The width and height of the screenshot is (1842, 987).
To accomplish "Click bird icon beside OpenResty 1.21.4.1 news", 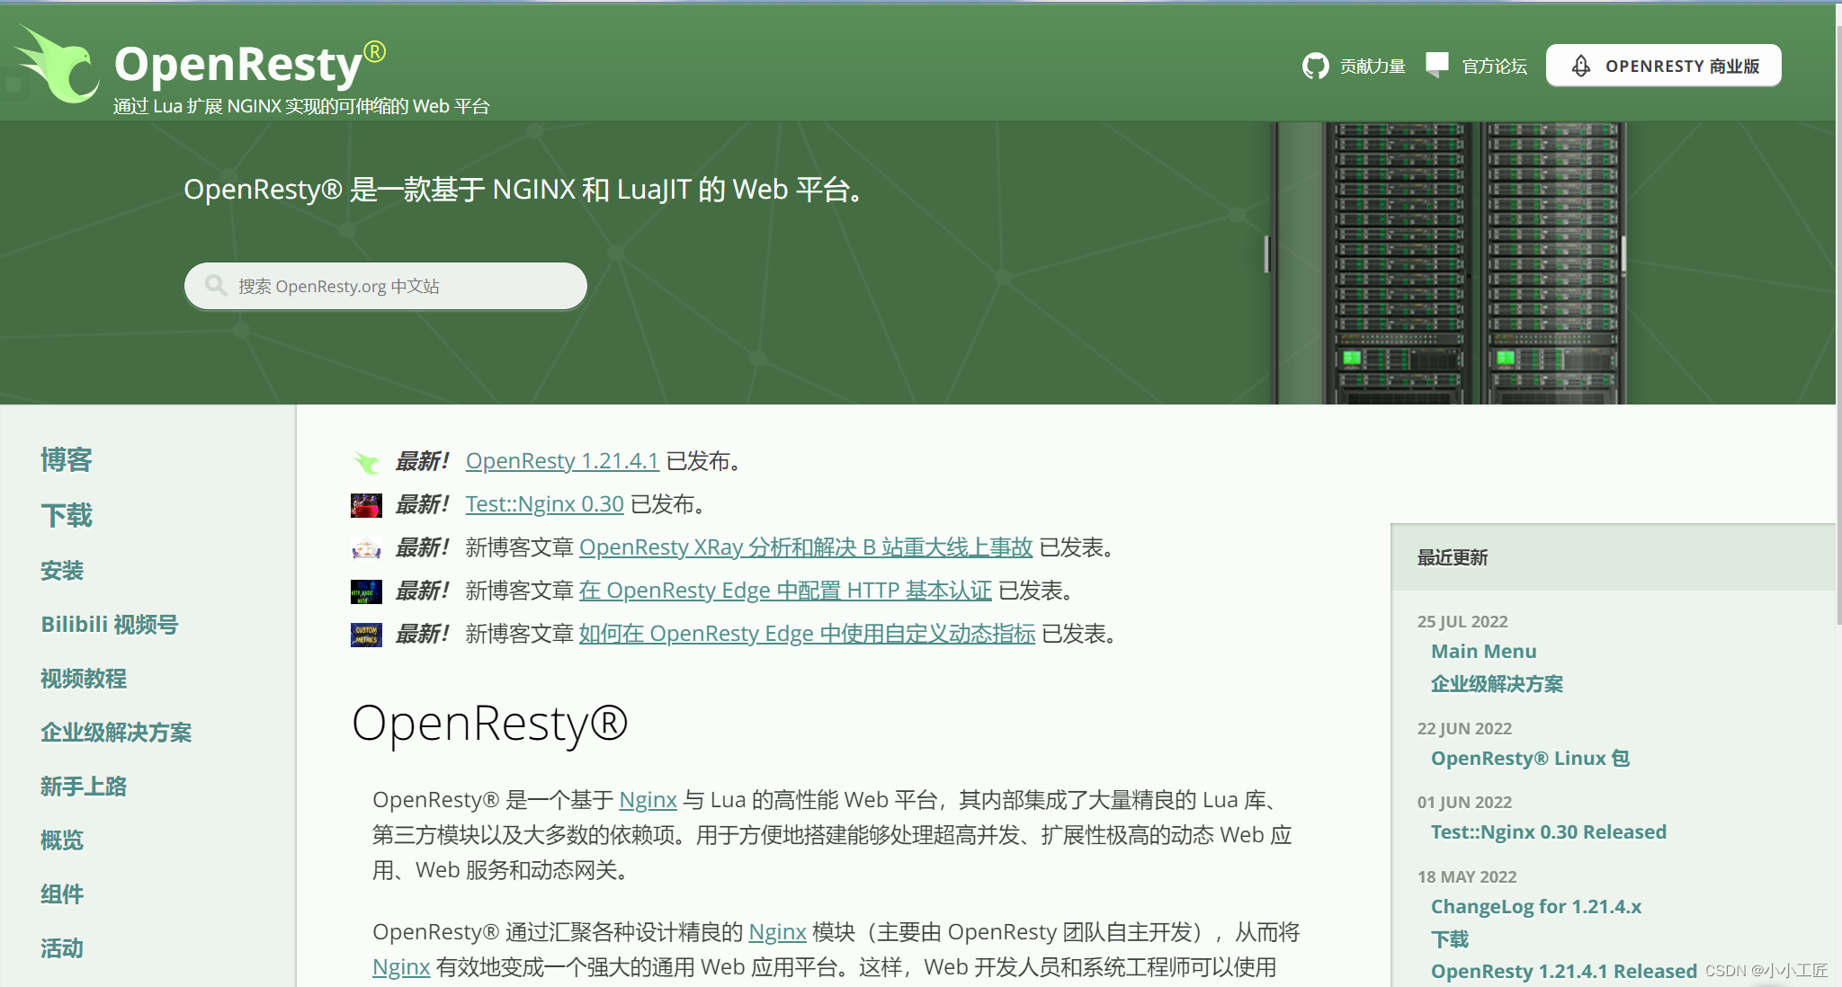I will coord(365,462).
